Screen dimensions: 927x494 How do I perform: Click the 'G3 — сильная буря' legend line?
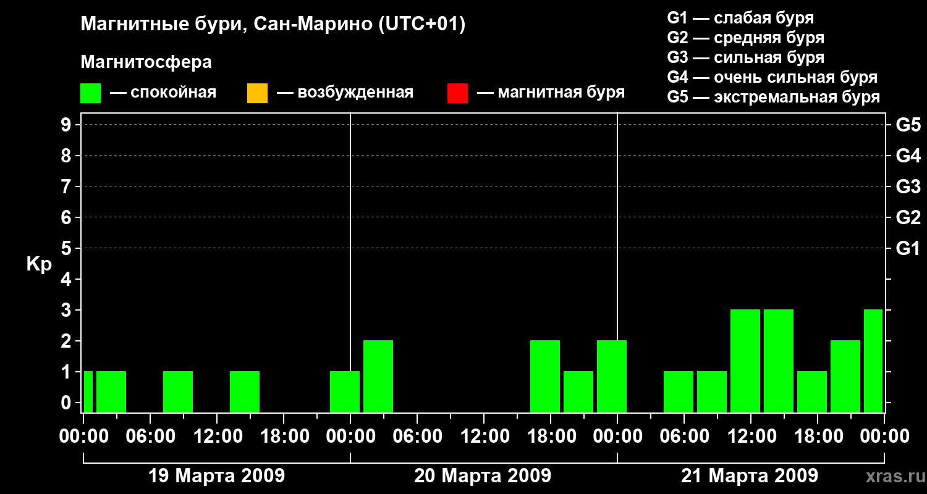746,57
